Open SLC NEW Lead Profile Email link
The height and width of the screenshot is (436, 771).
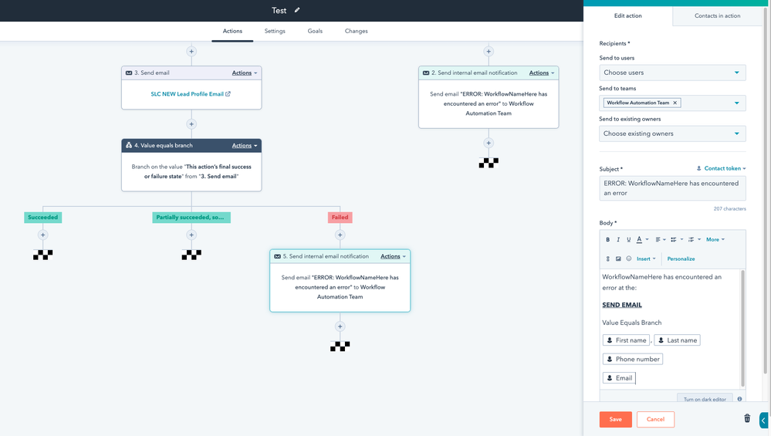pos(191,94)
